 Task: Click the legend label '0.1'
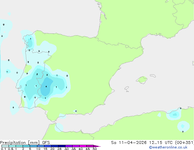point(3,149)
